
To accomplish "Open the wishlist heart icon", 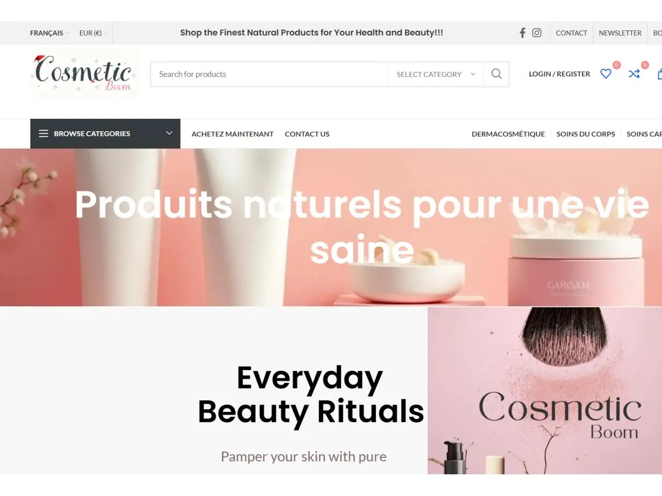I will click(606, 74).
